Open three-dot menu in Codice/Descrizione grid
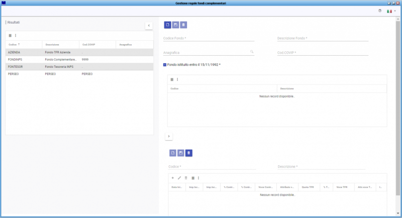The image size is (402, 218). click(177, 79)
